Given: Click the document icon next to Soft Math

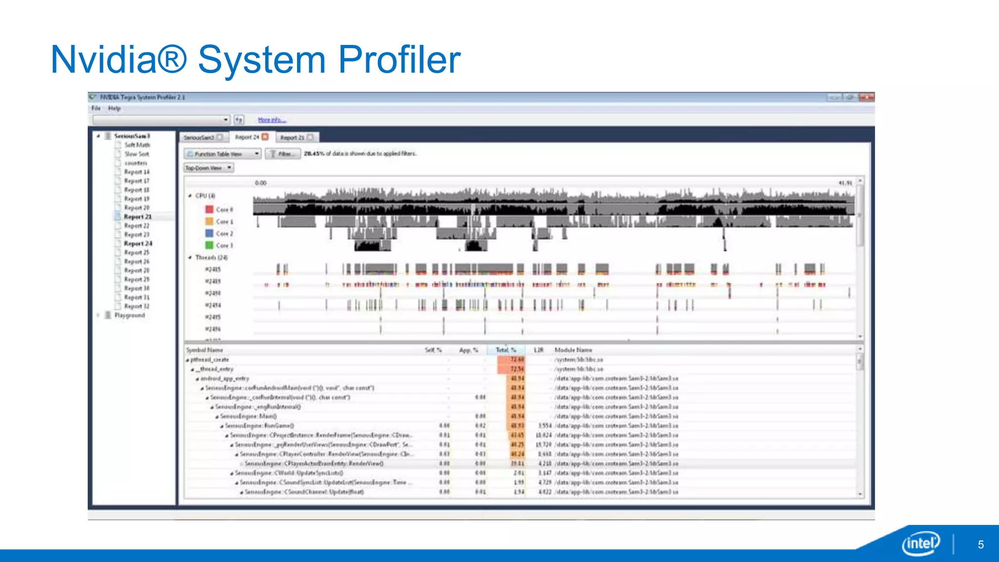Looking at the screenshot, I should [x=118, y=145].
